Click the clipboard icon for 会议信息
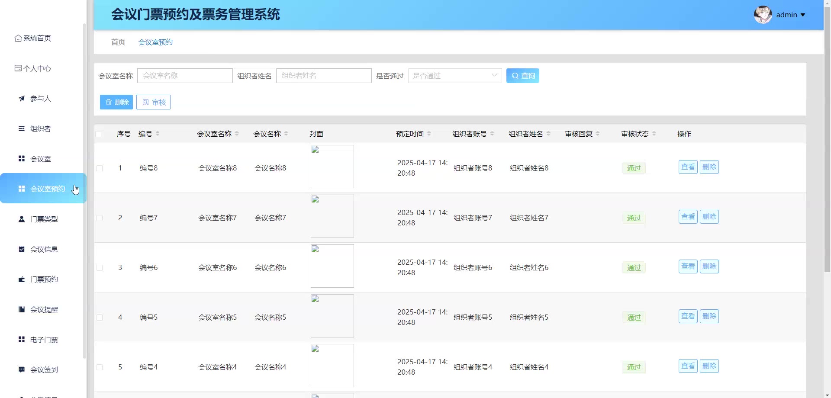Viewport: 831px width, 398px height. (22, 249)
